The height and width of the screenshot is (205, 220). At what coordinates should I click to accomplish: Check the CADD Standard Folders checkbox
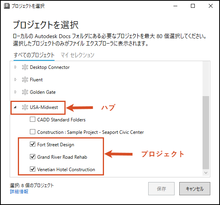coord(33,119)
